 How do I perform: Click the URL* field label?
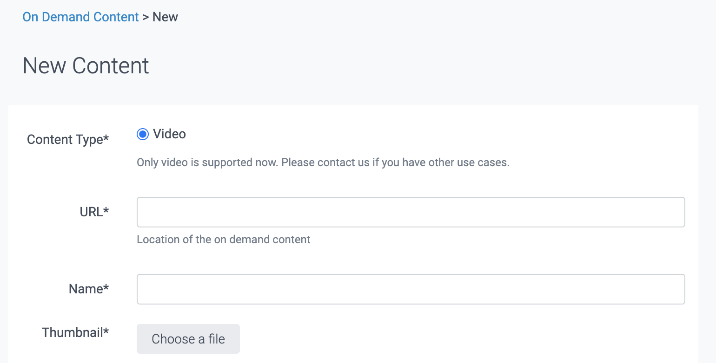click(94, 212)
